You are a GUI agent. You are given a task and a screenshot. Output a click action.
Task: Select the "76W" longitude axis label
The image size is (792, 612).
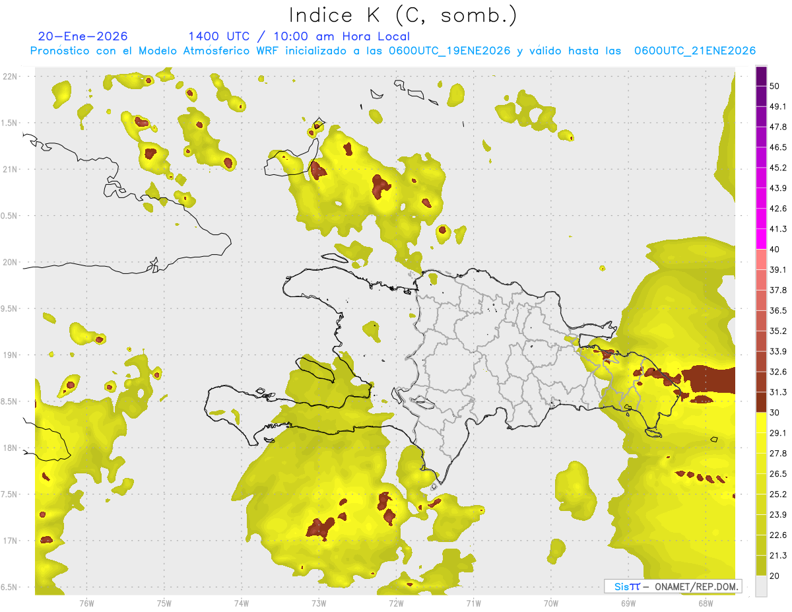tap(86, 603)
